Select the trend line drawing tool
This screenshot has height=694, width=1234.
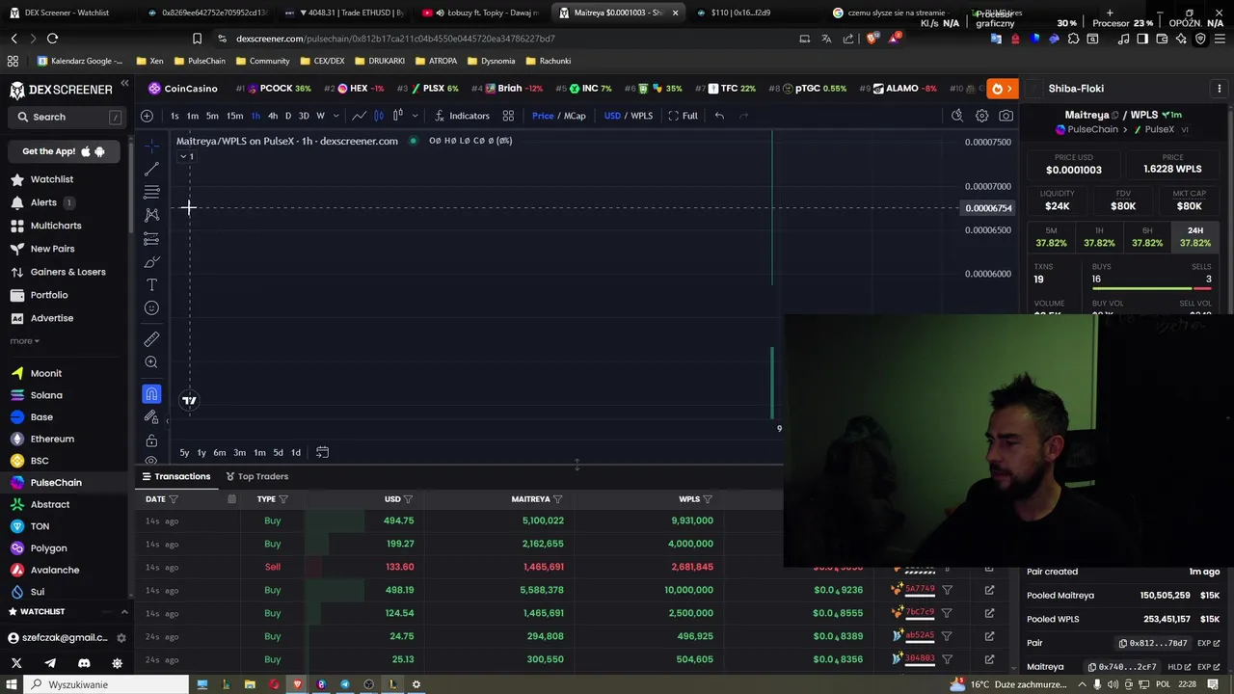[x=151, y=169]
